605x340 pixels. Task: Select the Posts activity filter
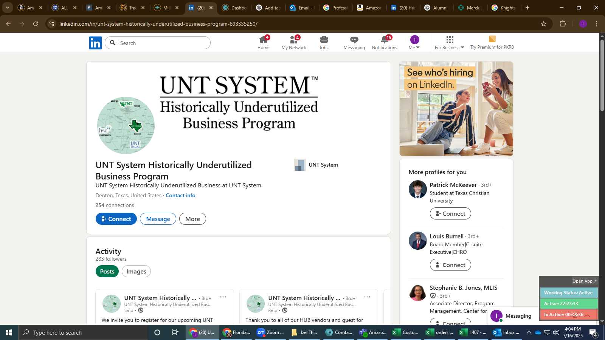tap(107, 271)
